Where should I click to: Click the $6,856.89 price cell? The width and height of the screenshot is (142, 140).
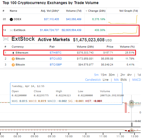tap(107, 59)
